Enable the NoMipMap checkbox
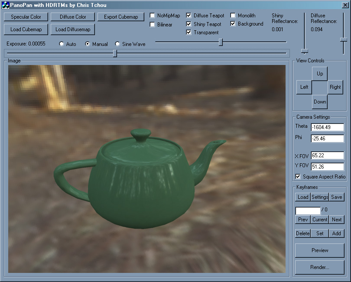This screenshot has width=351, height=282. 153,16
